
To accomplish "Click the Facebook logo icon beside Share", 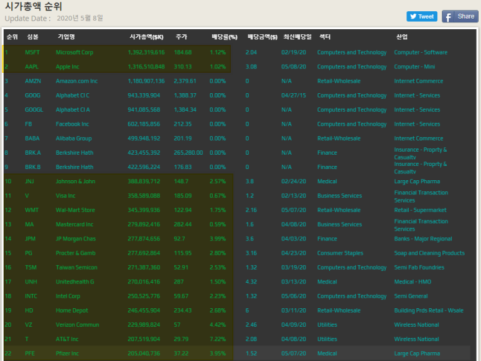I will point(449,17).
